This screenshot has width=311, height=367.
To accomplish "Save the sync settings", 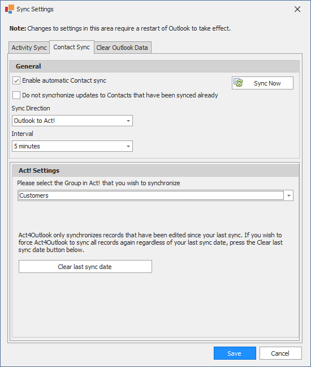I will coord(235,353).
